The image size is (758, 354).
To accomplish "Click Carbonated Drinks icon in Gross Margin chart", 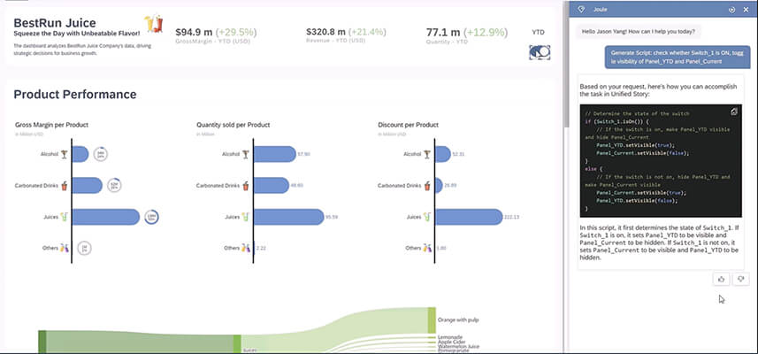I will tap(65, 186).
